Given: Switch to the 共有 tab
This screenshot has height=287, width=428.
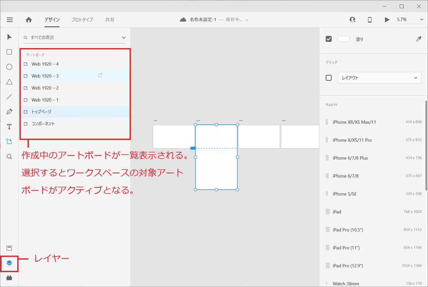Looking at the screenshot, I should click(x=110, y=20).
